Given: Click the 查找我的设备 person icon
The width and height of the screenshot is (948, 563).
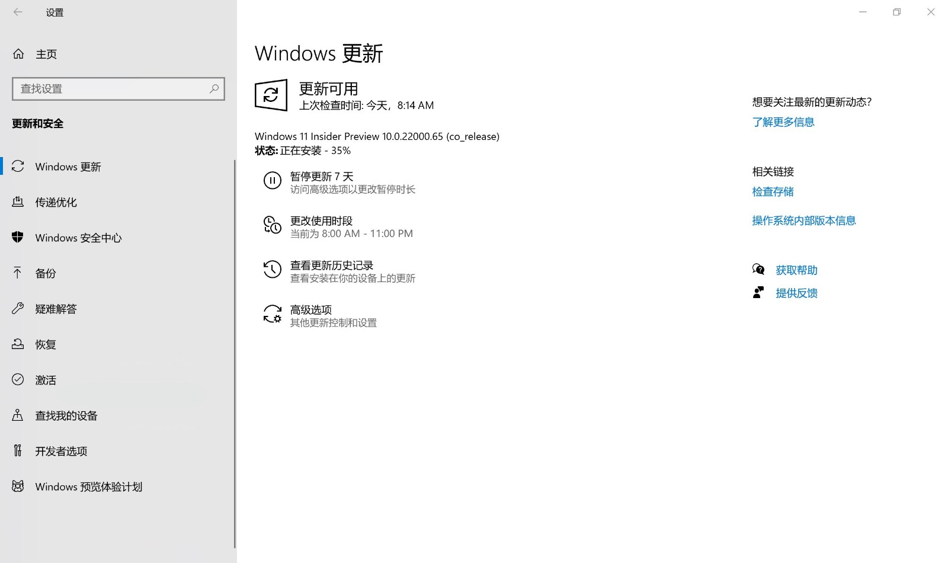Looking at the screenshot, I should click(18, 415).
